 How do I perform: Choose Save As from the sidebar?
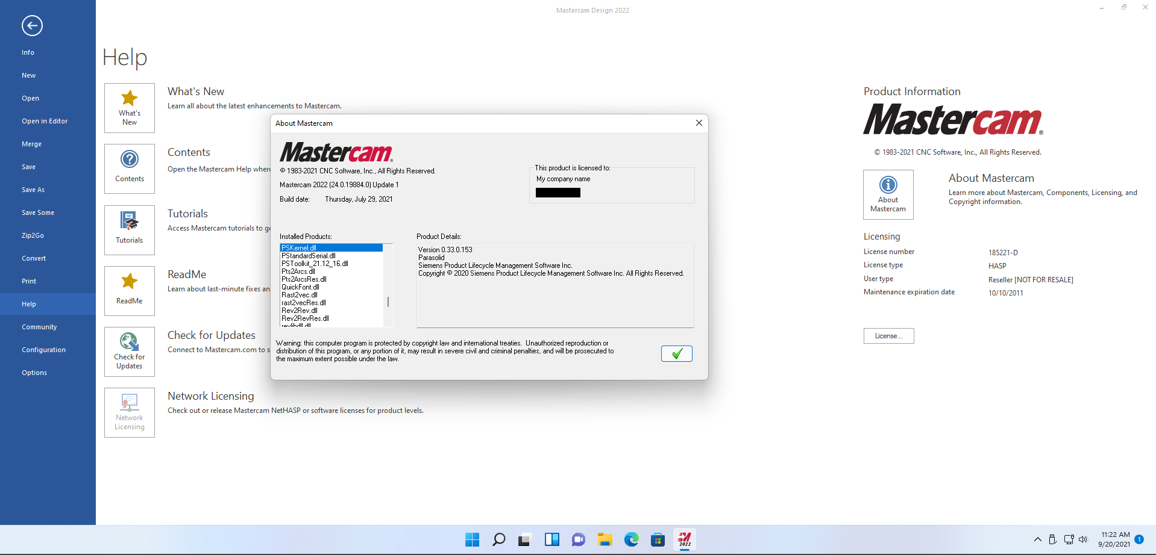coord(48,190)
